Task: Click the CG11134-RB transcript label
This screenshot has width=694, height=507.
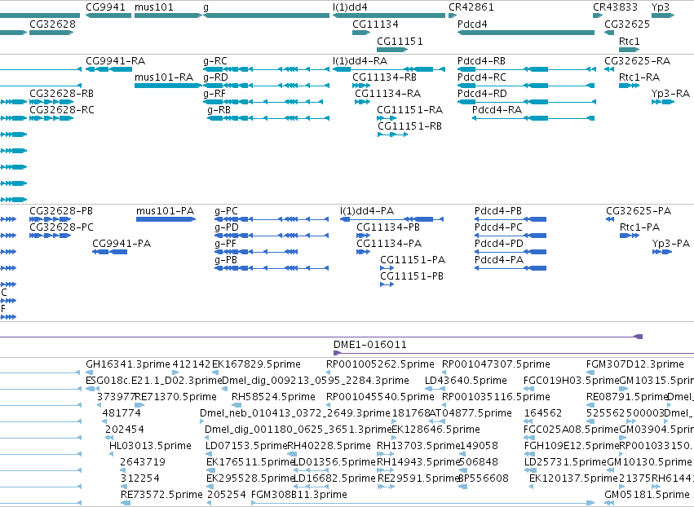Action: (385, 77)
